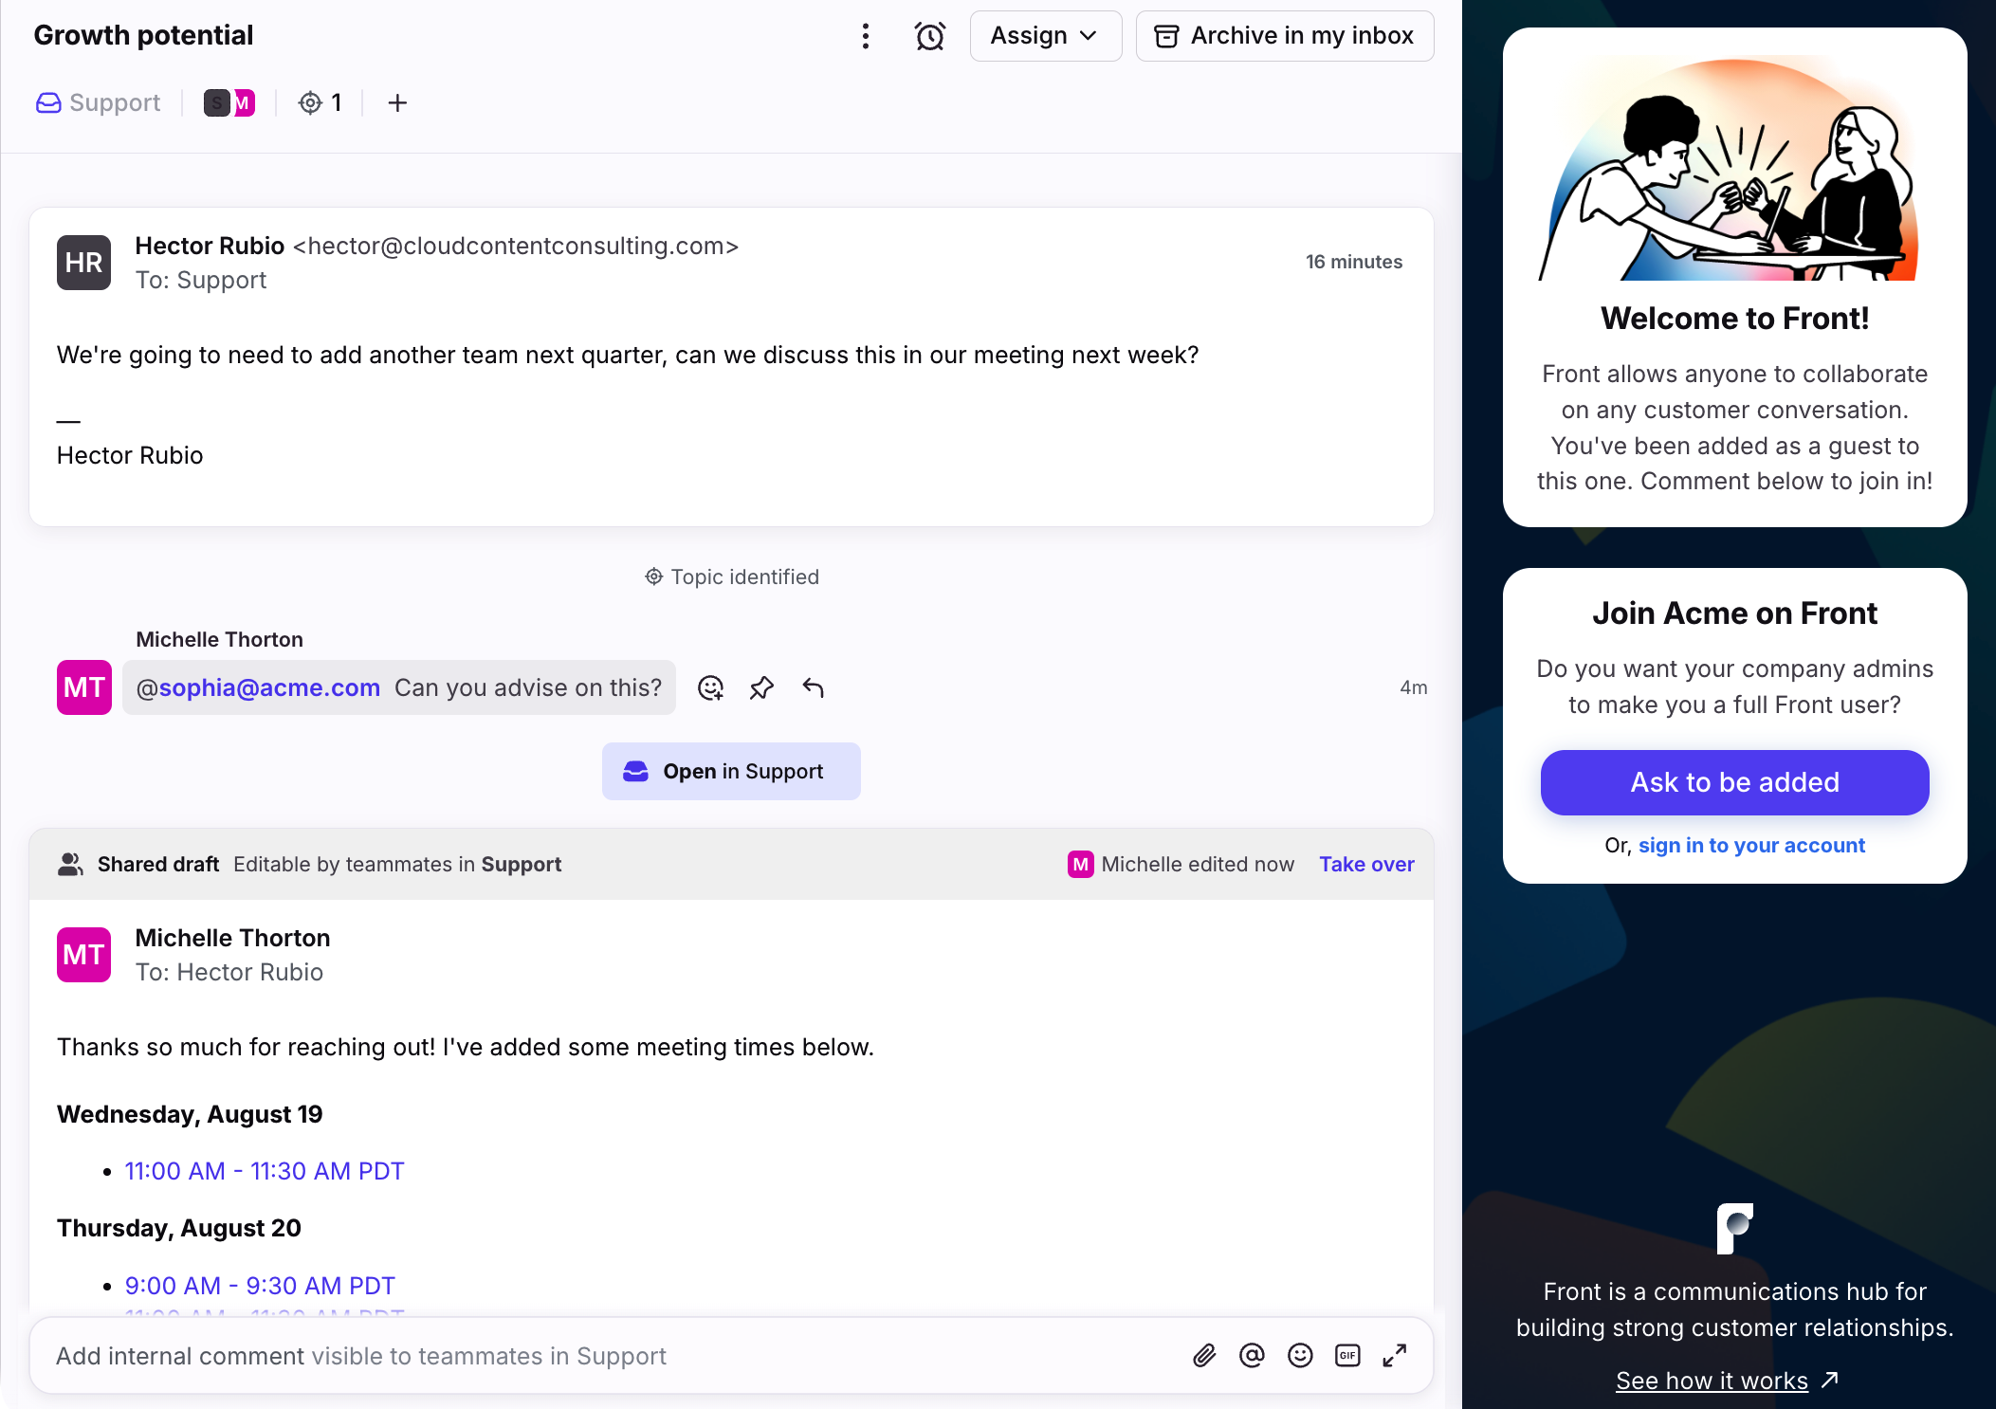Open the Support inbox tag
The image size is (1996, 1409).
click(99, 102)
